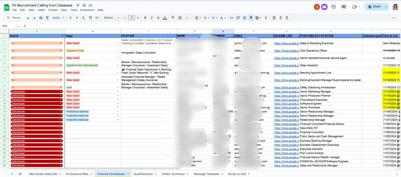
Task: Open 'Agree to Call' stage dropdown
Action: tap(118, 51)
